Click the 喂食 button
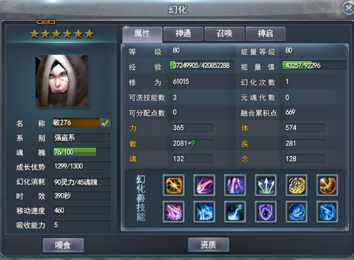The image size is (354, 260). [63, 245]
